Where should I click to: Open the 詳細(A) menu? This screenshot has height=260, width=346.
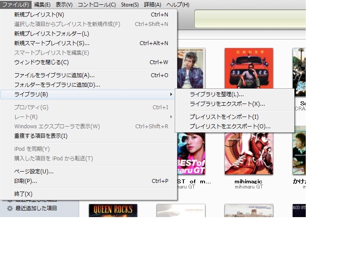[x=153, y=5]
